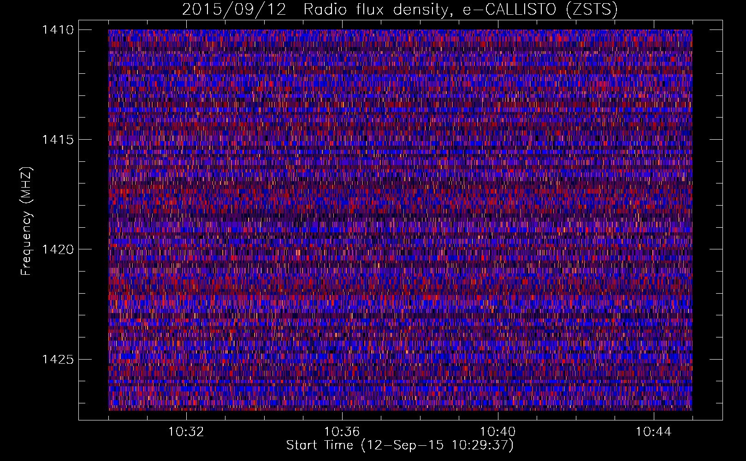Click the 10:32 time tick label
This screenshot has width=746, height=461.
coord(186,432)
